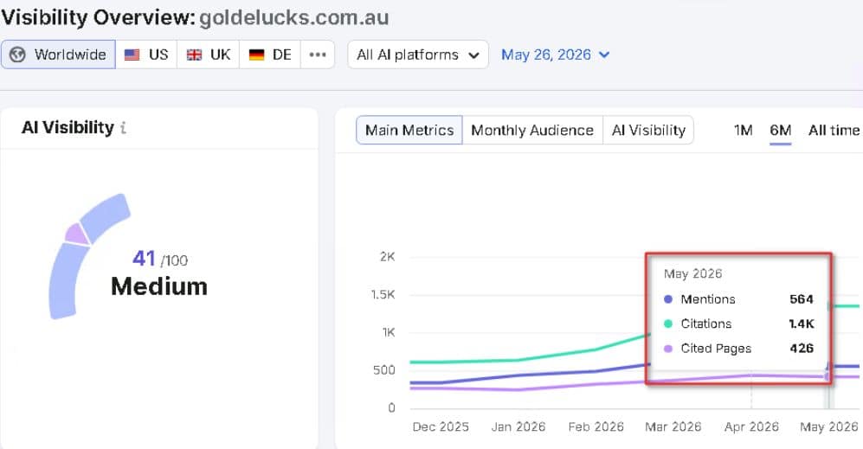
Task: Set chart range to 6M
Action: (781, 131)
